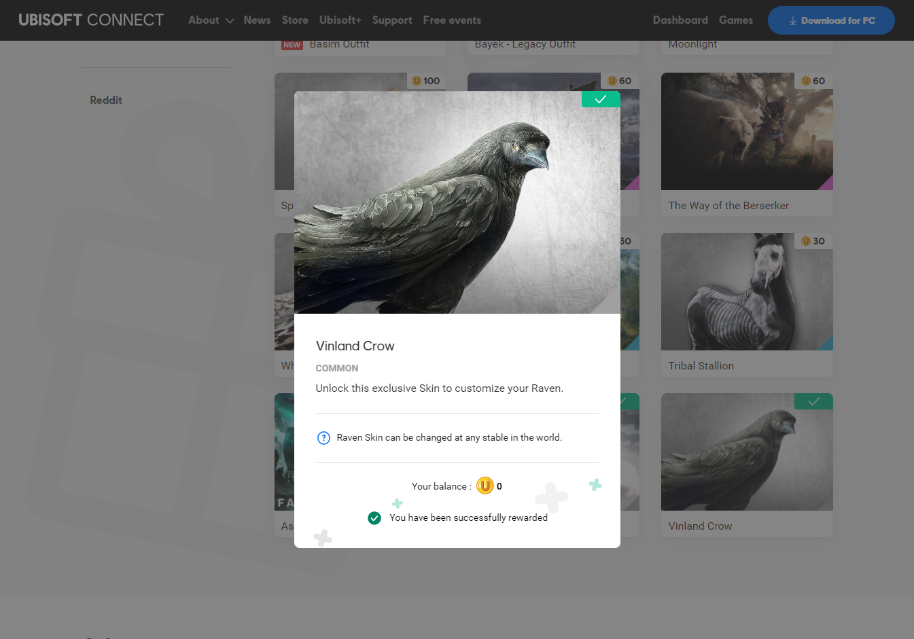Screen dimensions: 914x639
Task: Open the Ubisoft+ page
Action: click(340, 20)
